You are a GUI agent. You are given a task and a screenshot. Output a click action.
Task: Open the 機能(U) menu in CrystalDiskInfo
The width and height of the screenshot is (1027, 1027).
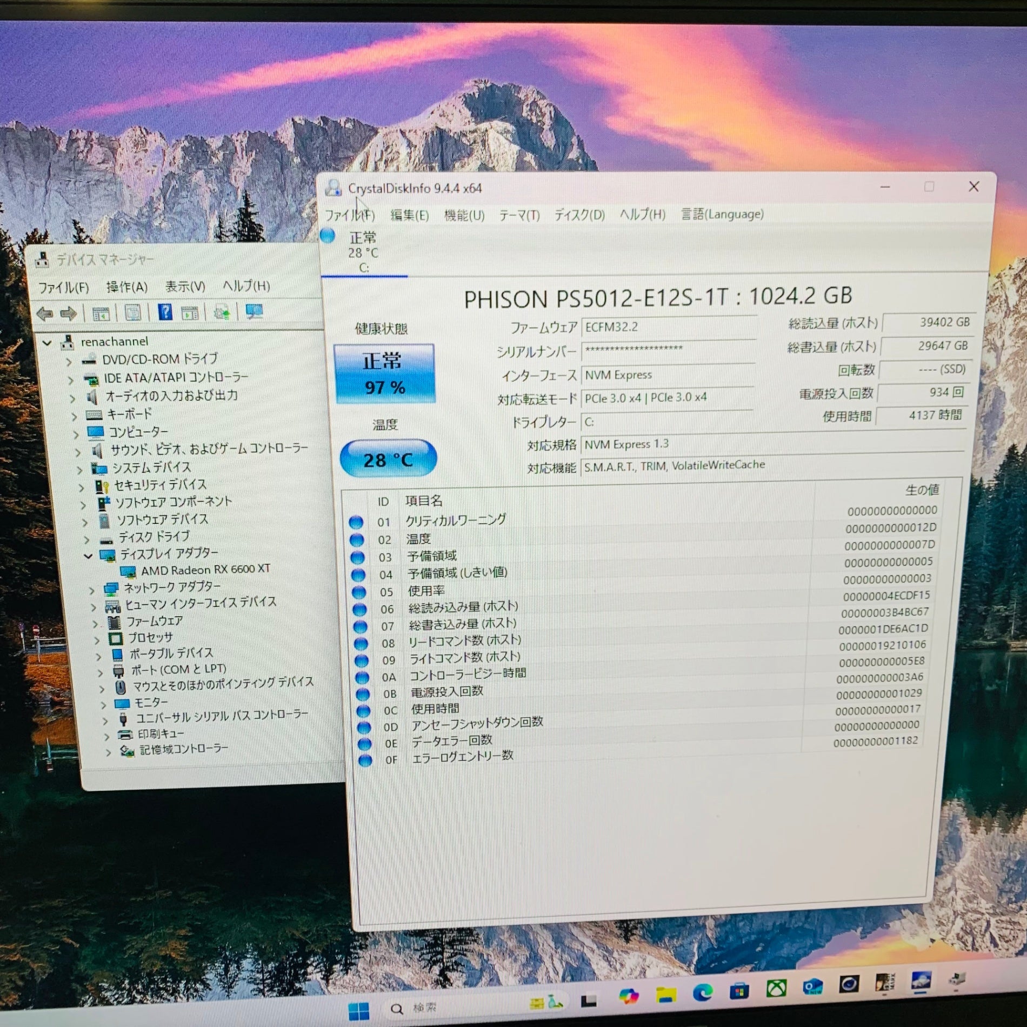464,216
